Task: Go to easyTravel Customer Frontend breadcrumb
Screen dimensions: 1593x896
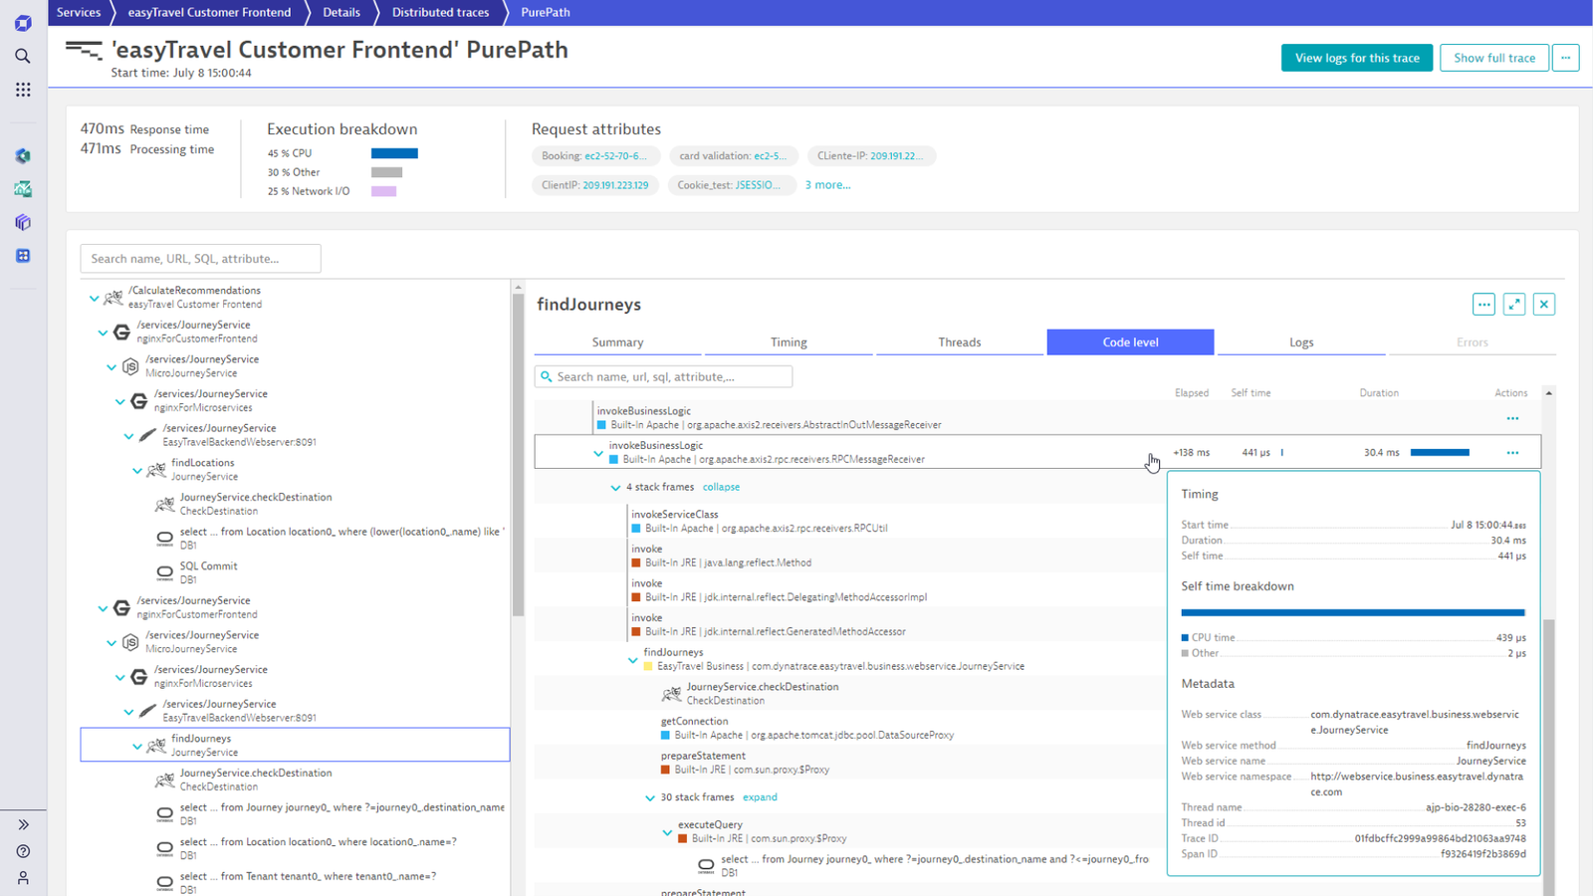Action: (x=209, y=12)
